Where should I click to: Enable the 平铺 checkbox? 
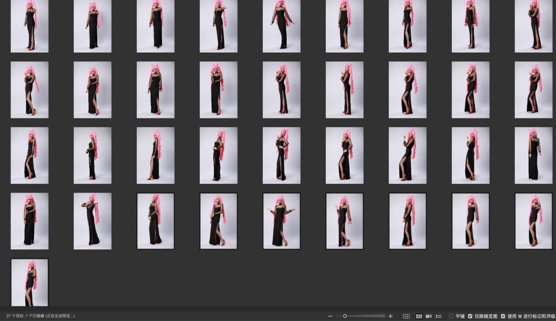451,316
